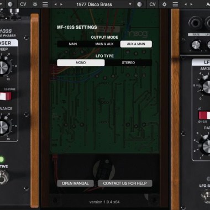
Task: Click the CV tab at the top left
Action: [x=23, y=4]
